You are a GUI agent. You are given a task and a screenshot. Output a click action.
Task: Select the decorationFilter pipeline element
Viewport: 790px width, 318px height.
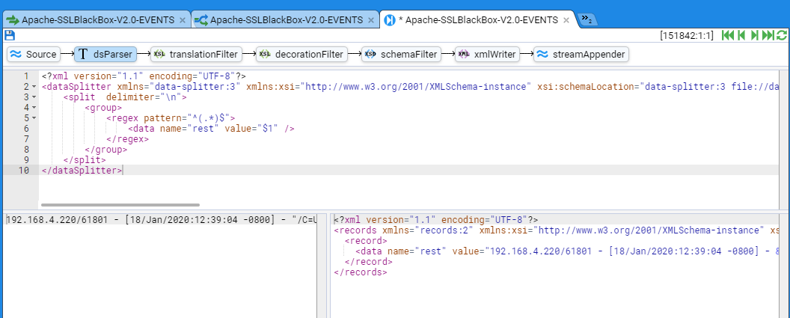[x=301, y=54]
